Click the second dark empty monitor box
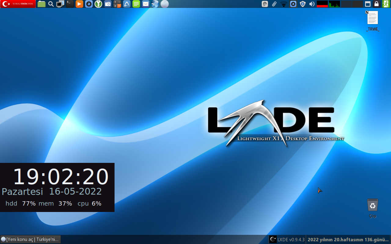Image resolution: width=391 pixels, height=244 pixels. click(358, 4)
